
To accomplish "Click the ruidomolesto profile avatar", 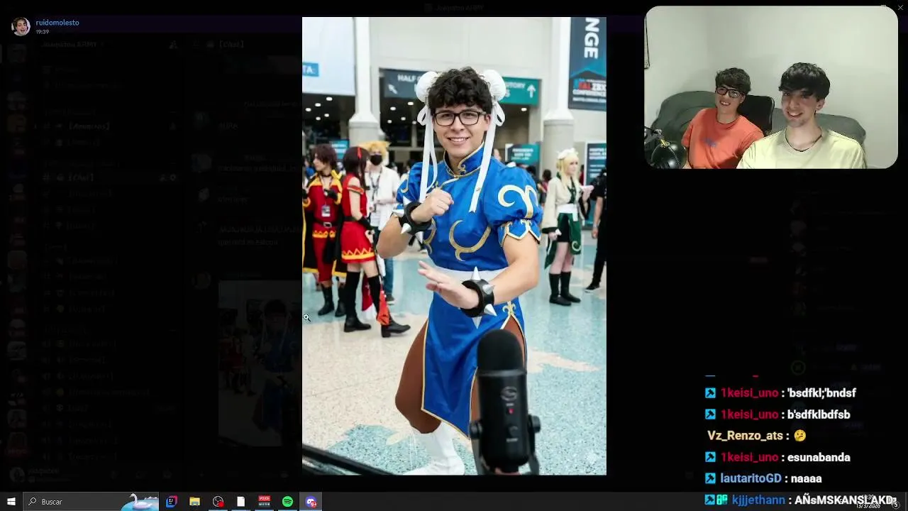I will [21, 26].
